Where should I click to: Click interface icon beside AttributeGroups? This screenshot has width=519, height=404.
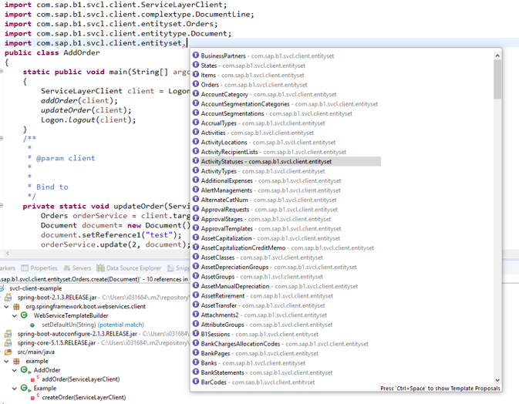tap(196, 324)
